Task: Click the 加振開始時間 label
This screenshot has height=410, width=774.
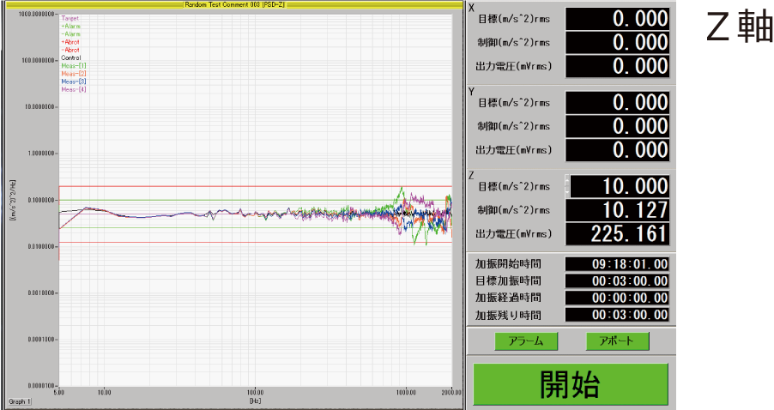Action: (x=509, y=264)
